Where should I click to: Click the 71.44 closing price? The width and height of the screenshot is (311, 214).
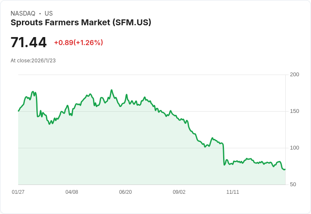[28, 43]
